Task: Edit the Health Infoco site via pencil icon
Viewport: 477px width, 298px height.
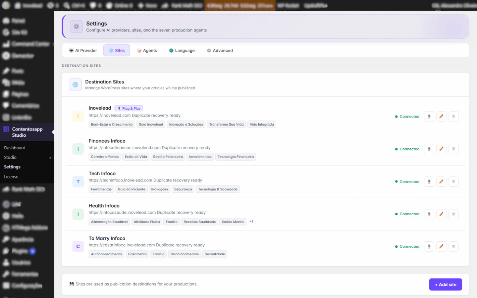Action: (441, 214)
